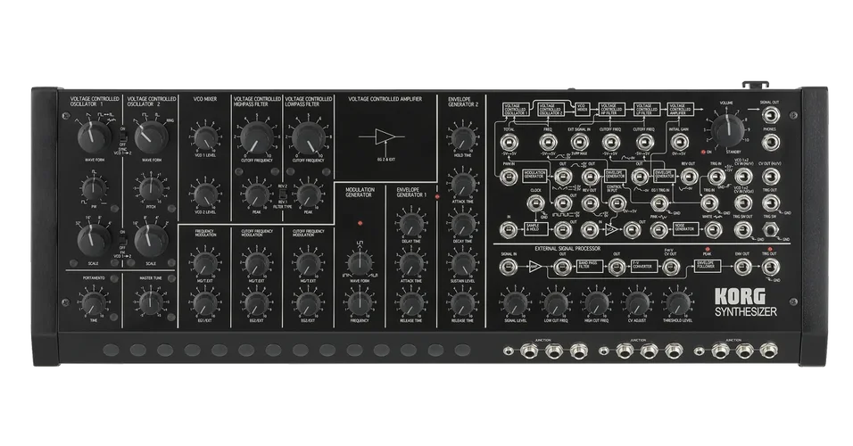Adjust the High Cut Freq knob
Screen dimensions: 853x446
tap(596, 303)
